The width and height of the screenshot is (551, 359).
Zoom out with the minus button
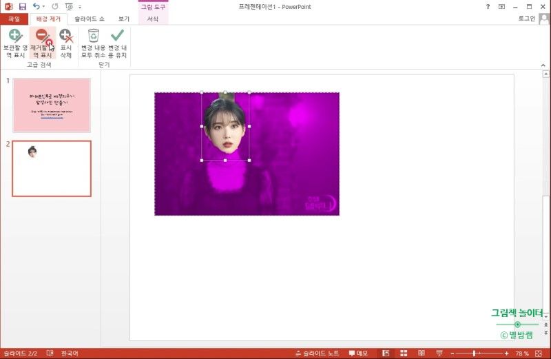tap(453, 353)
